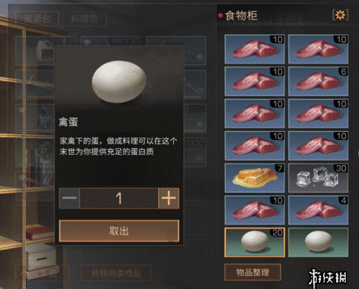359x289 pixels.
Task: Select the first raw meat stack in cabinet
Action: pyautogui.click(x=255, y=49)
